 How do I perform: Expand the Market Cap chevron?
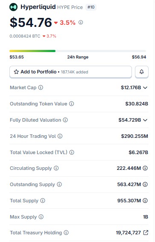tap(145, 87)
